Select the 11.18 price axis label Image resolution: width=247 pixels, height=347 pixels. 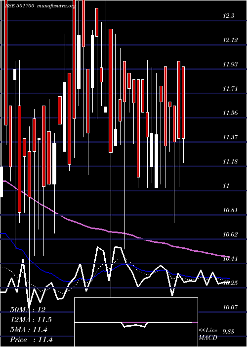point(231,161)
